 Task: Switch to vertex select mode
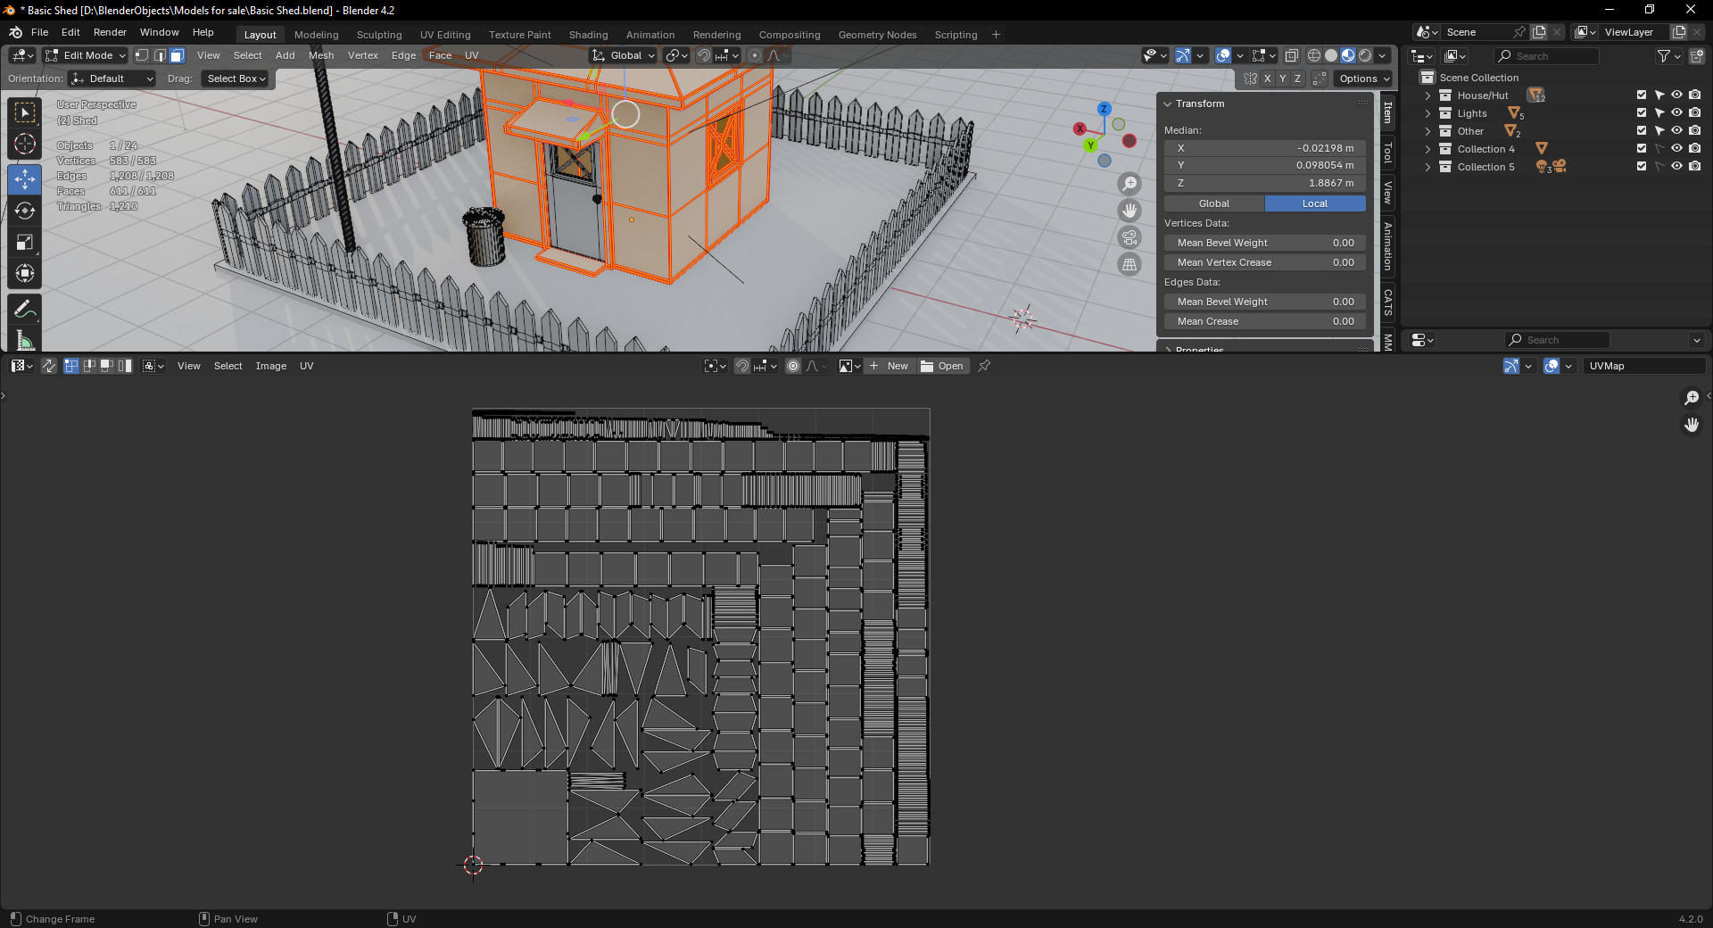click(x=142, y=55)
